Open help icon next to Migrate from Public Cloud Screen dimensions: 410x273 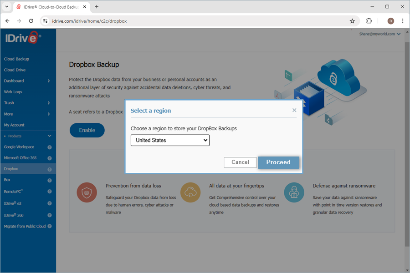(49, 226)
